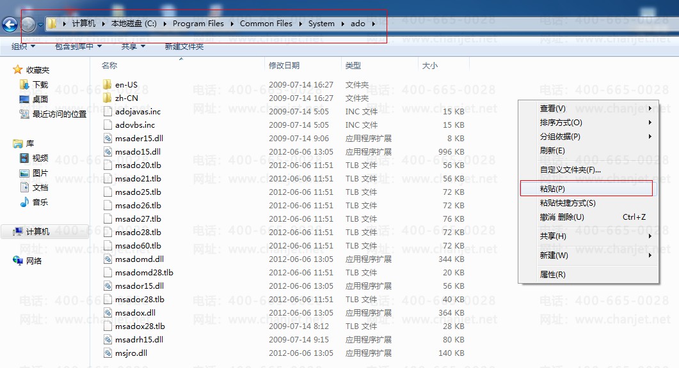679x368 pixels.
Task: Select adojavas.inc file icon
Action: (108, 111)
